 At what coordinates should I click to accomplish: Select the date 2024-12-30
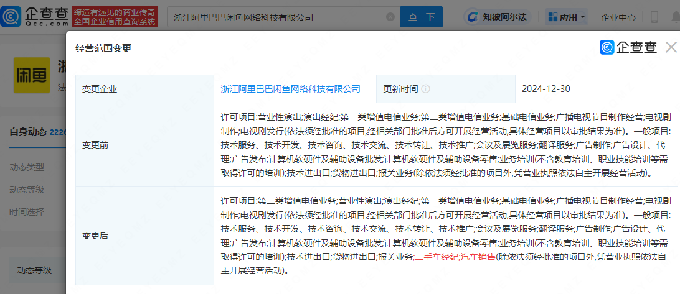(x=546, y=89)
